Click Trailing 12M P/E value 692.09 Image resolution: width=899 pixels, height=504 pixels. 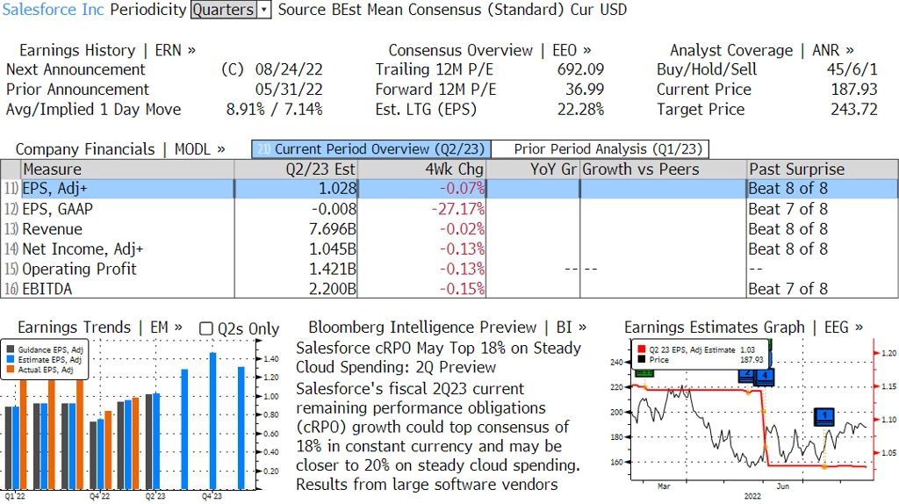pos(580,69)
